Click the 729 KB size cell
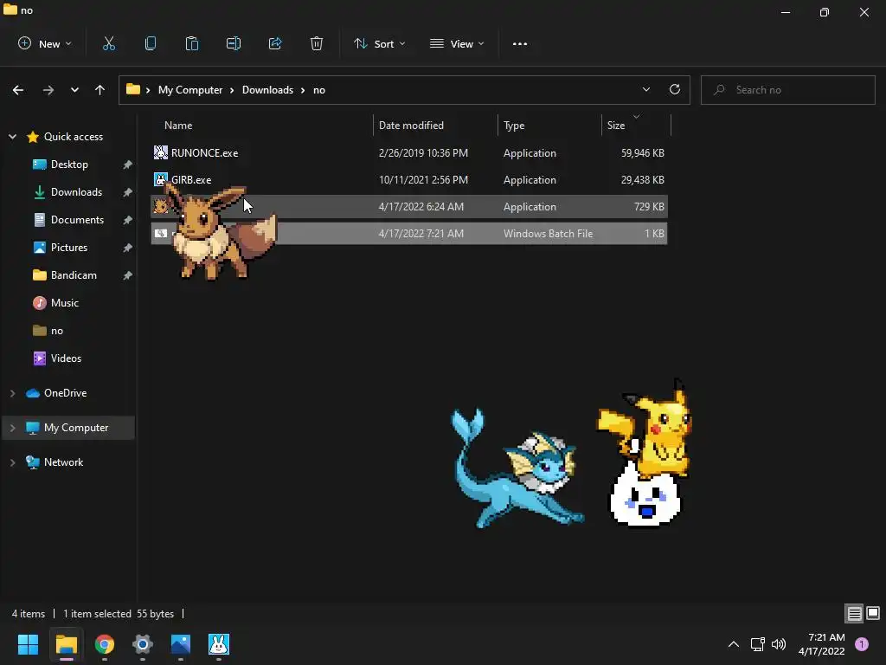 pos(649,207)
